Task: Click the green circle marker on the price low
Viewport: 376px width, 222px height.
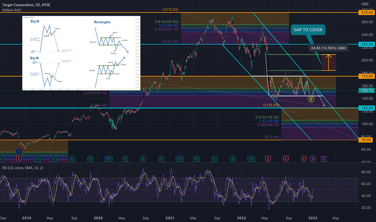Action: (311, 98)
